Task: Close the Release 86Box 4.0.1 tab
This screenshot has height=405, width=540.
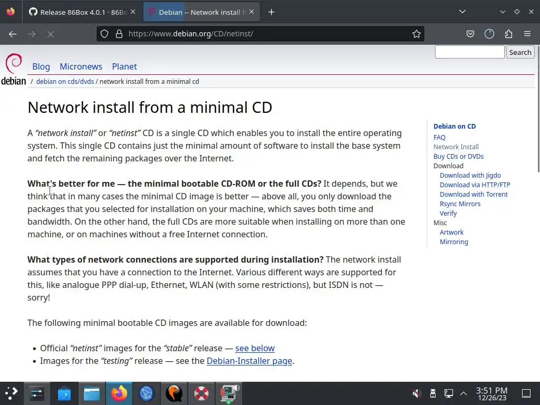Action: pyautogui.click(x=133, y=12)
